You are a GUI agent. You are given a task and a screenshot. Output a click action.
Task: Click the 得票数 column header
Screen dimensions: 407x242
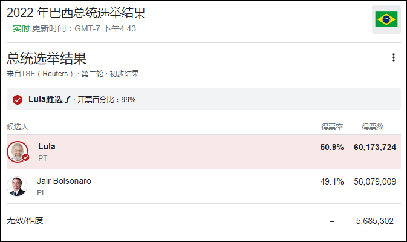373,126
